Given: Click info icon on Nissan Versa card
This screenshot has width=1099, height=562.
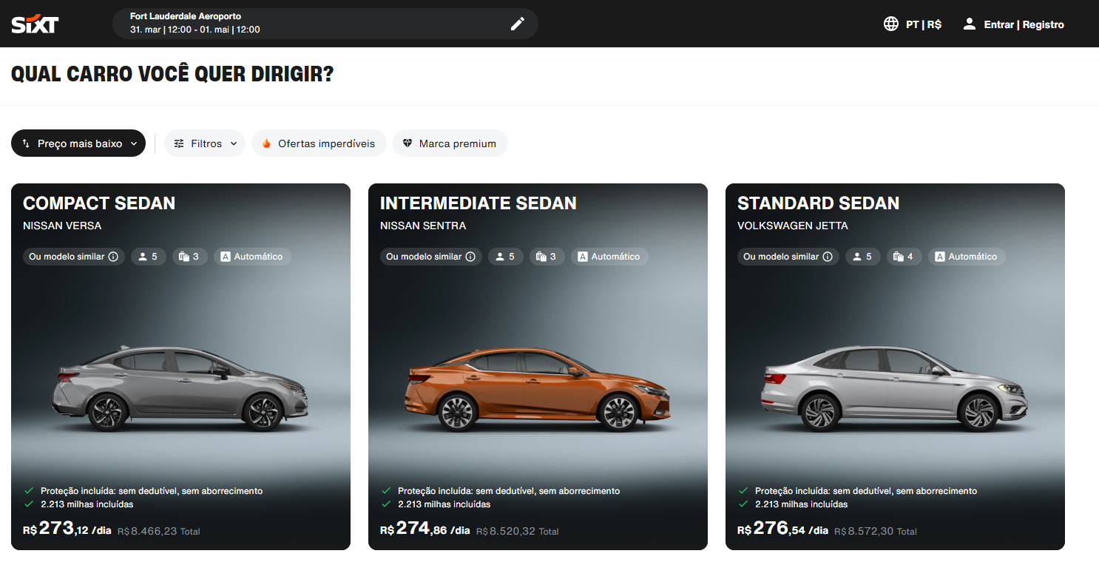Looking at the screenshot, I should tap(113, 257).
